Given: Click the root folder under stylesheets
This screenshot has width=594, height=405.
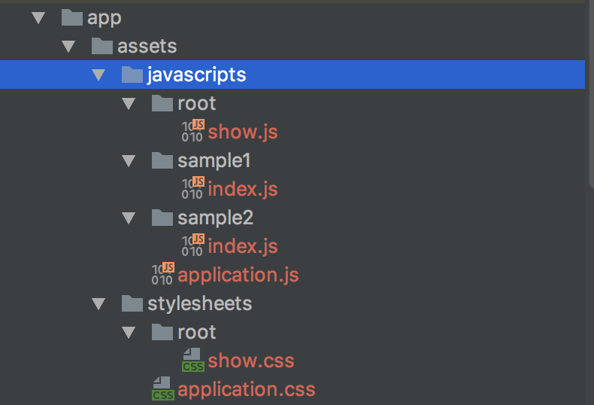Looking at the screenshot, I should pyautogui.click(x=196, y=332).
